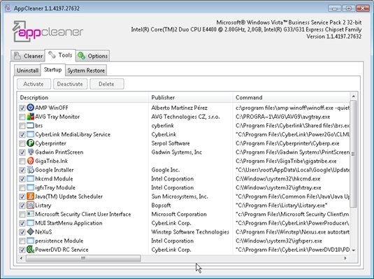The height and width of the screenshot is (279, 374).
Task: Click the brs entry icon
Action: click(x=30, y=125)
